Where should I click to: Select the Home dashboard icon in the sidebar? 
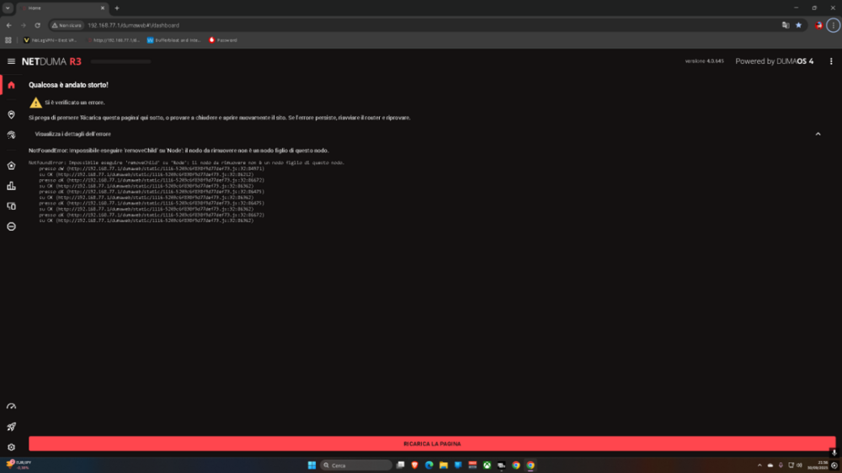click(11, 85)
